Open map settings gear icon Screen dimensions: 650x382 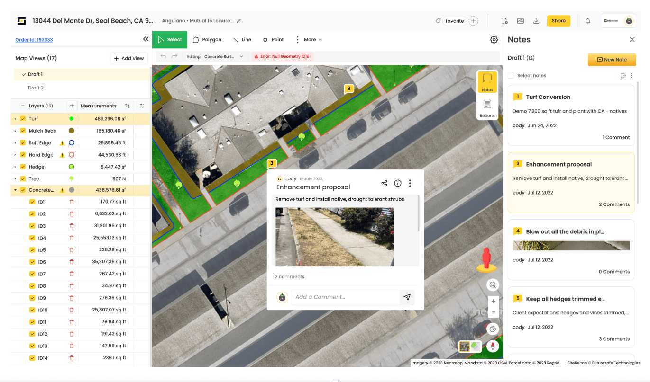point(494,40)
